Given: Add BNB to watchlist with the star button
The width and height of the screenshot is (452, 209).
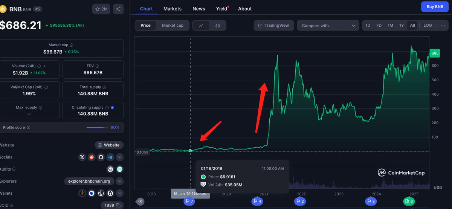Looking at the screenshot, I should coord(101,9).
